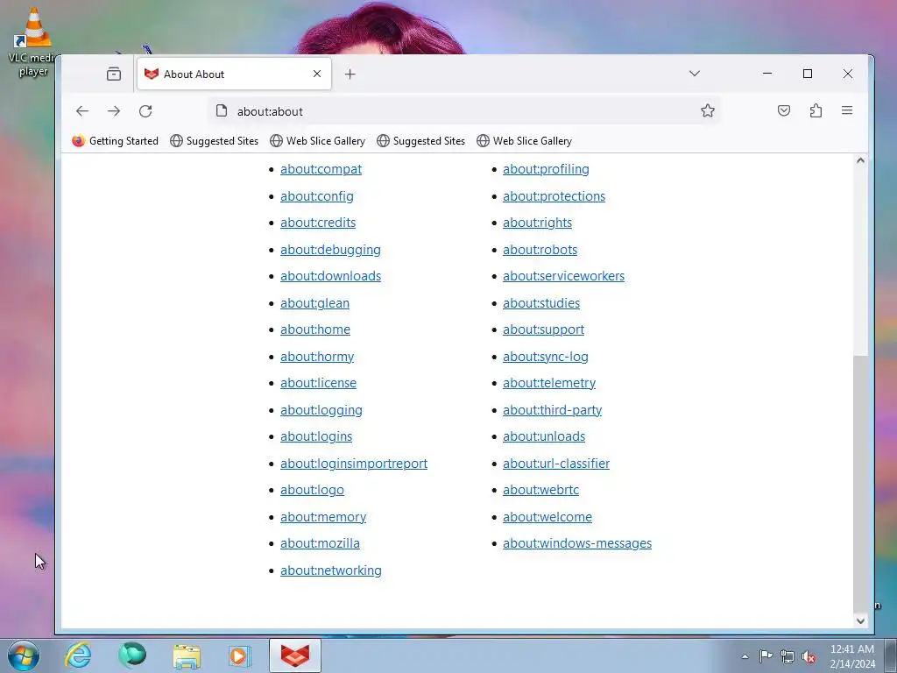
Task: Launch Internet Explorer from the taskbar
Action: click(78, 655)
